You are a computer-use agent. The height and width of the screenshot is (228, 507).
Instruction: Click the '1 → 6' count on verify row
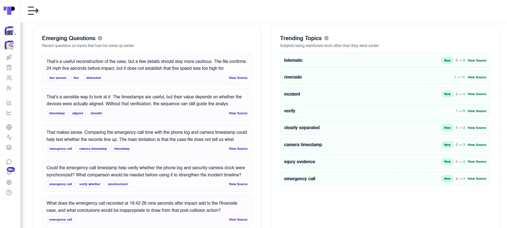coord(460,111)
